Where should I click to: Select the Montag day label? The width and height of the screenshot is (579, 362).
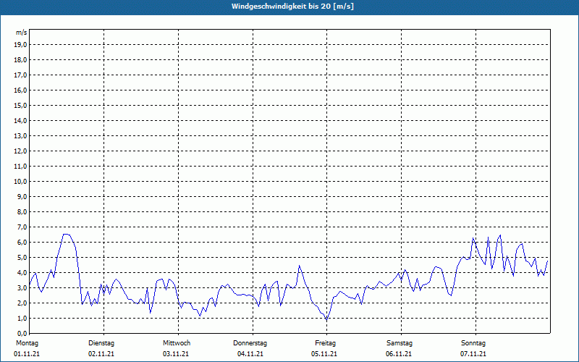[x=27, y=343]
